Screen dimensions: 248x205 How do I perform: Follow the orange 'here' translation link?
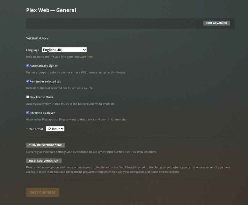(x=90, y=57)
